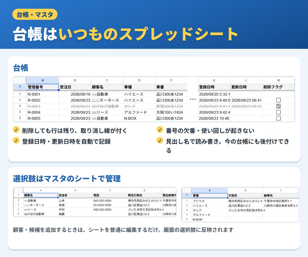Click the 既定引取先 header cell

tap(145, 195)
